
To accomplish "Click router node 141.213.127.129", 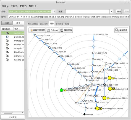I will [35, 35].
